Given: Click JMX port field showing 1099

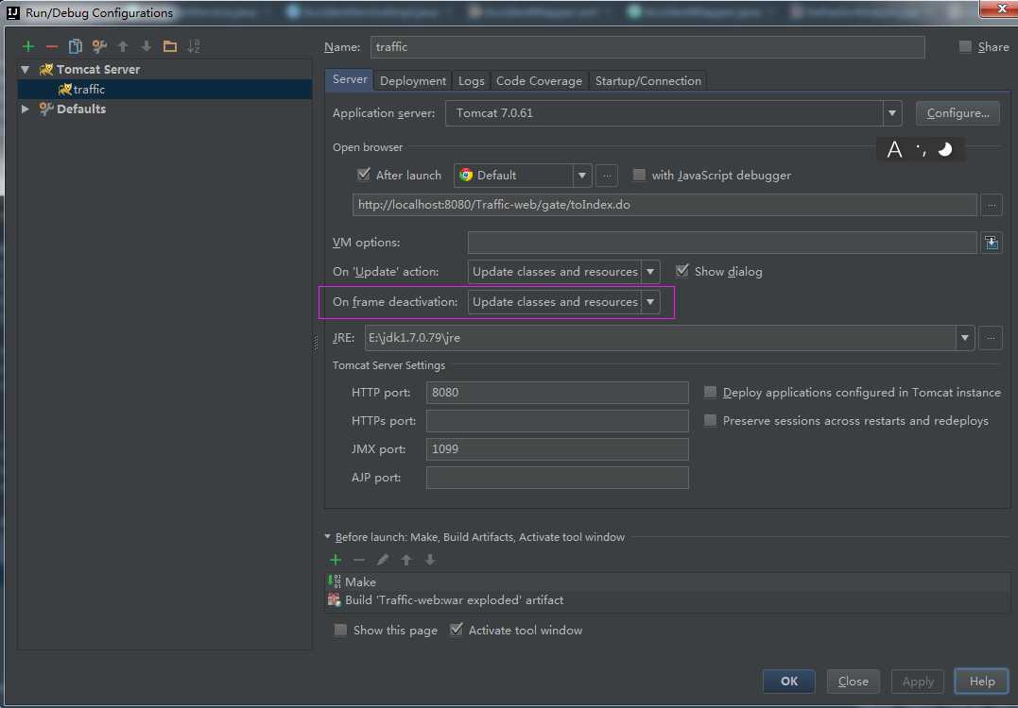Looking at the screenshot, I should 557,449.
